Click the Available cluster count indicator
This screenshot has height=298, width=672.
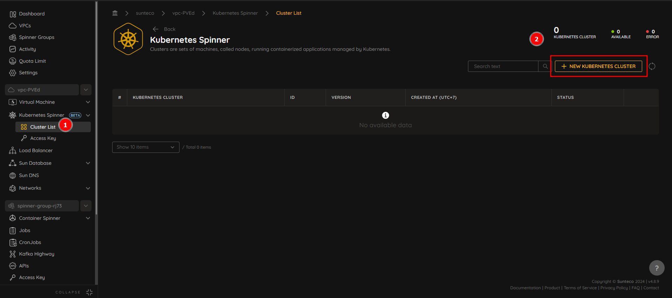click(621, 34)
